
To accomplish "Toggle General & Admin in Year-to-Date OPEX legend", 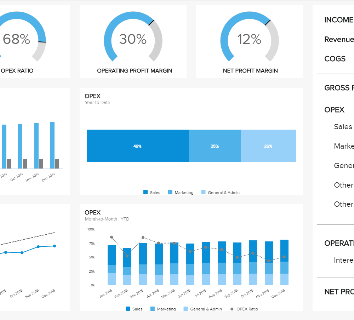I will tap(204, 193).
